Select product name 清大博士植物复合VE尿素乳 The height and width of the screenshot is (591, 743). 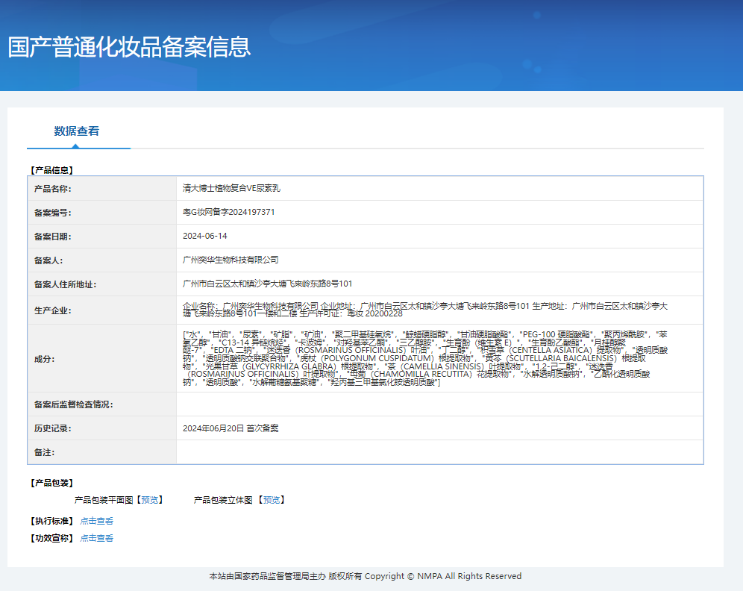tap(231, 189)
